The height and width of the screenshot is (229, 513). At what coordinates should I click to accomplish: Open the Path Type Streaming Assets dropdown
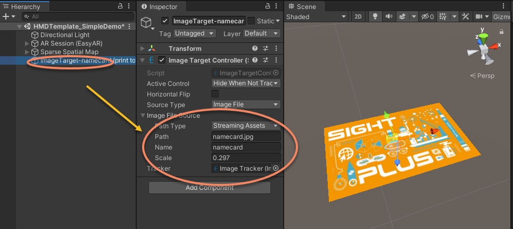click(x=246, y=126)
